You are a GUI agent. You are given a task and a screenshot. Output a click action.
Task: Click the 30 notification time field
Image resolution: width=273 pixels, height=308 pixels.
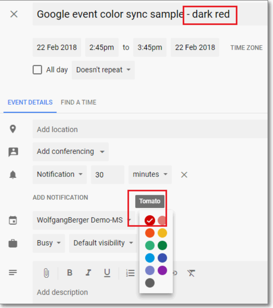(108, 174)
